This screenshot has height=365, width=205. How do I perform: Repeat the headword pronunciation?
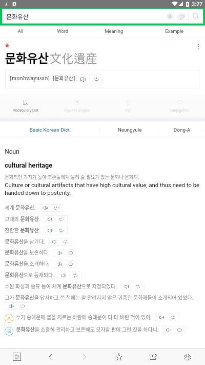(96, 79)
